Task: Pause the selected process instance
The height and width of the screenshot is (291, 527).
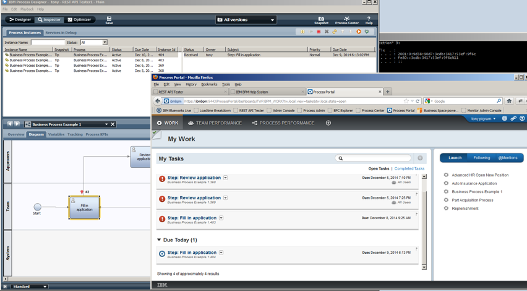Action: tap(302, 32)
